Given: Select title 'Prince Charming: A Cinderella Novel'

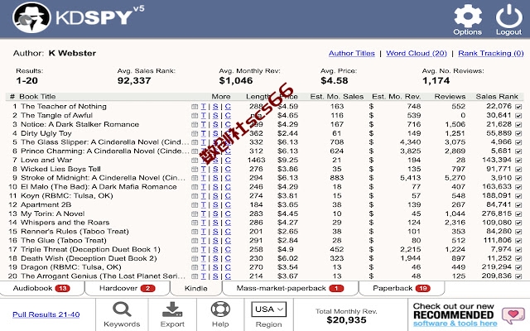Looking at the screenshot, I should tap(104, 151).
